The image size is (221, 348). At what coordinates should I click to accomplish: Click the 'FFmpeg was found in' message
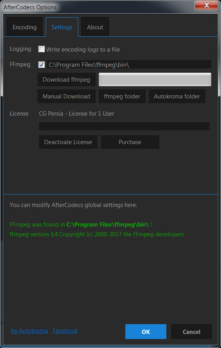[x=81, y=224]
